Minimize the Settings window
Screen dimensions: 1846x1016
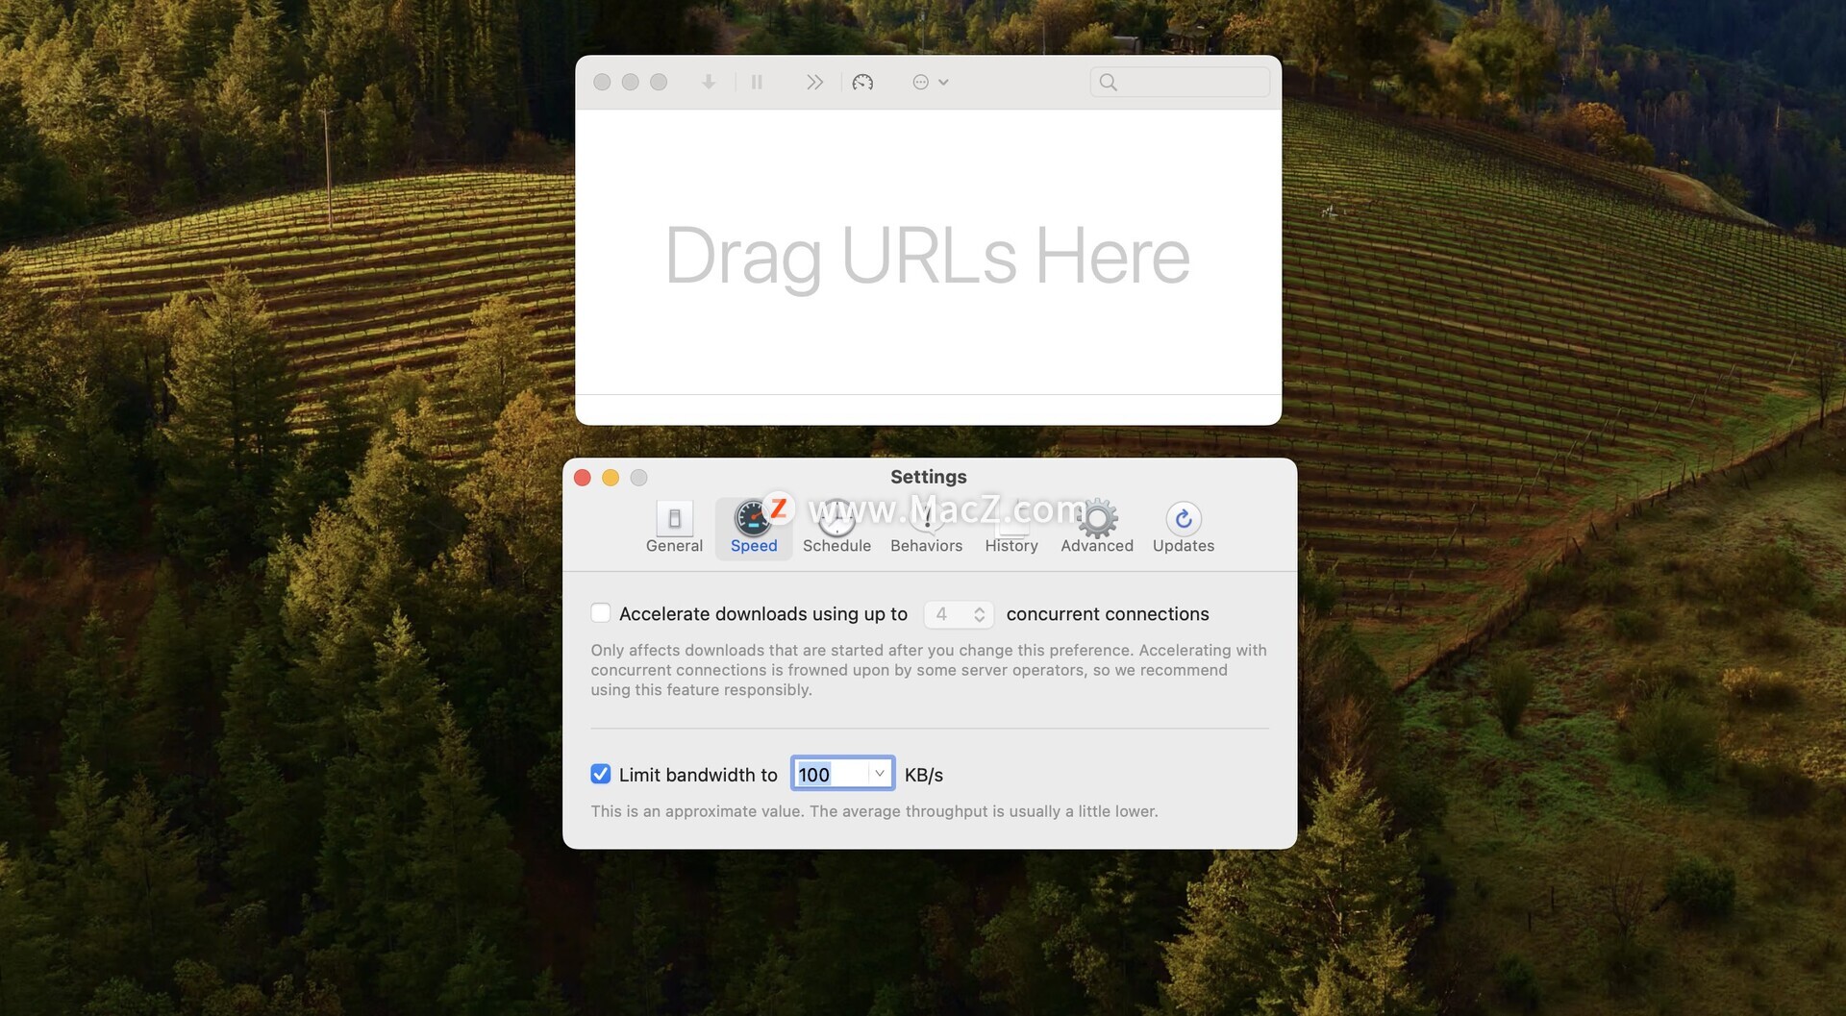pyautogui.click(x=611, y=478)
